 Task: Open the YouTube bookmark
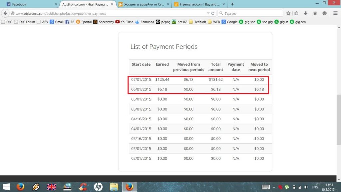click(x=124, y=22)
